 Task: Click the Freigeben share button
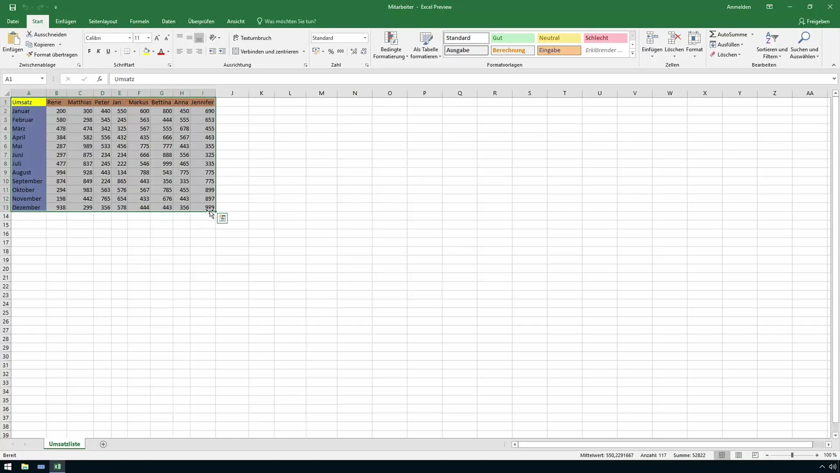(814, 21)
